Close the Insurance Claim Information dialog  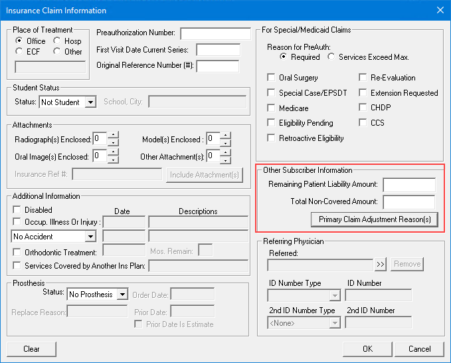coord(439,10)
